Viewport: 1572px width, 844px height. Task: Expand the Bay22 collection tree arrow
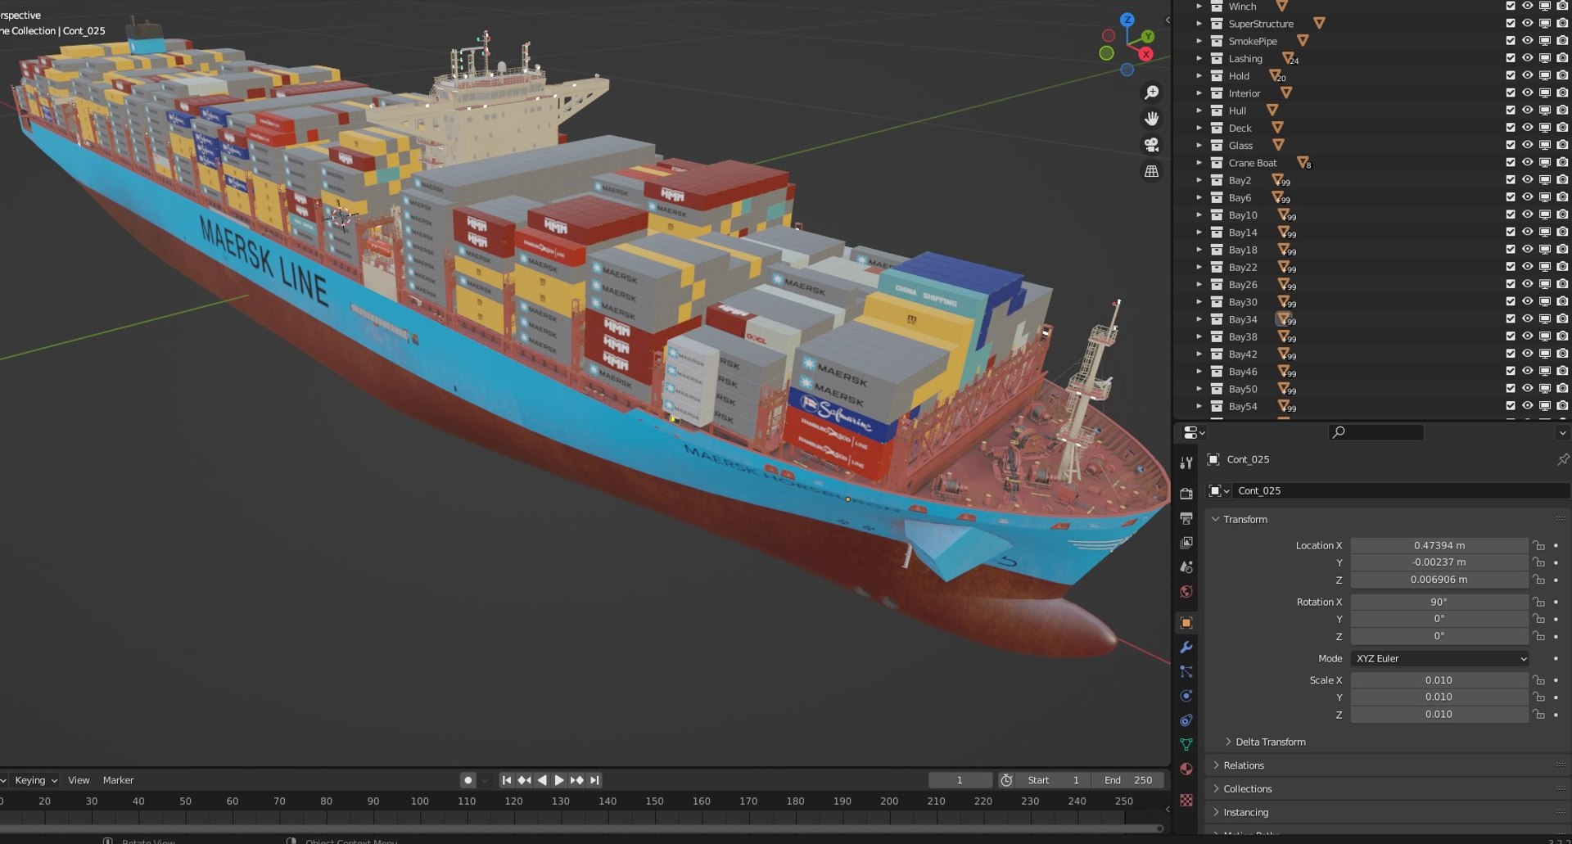(x=1199, y=267)
